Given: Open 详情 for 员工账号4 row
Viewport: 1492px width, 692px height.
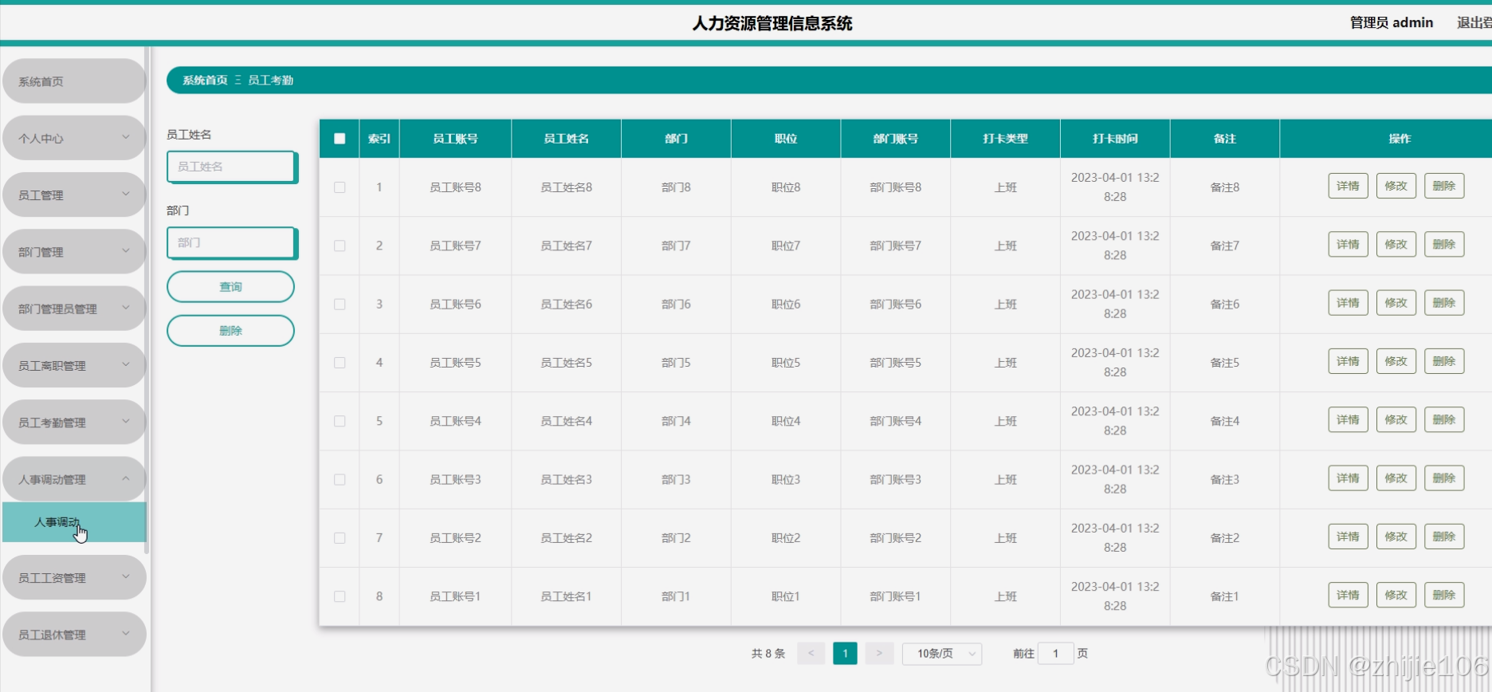Looking at the screenshot, I should [1348, 419].
